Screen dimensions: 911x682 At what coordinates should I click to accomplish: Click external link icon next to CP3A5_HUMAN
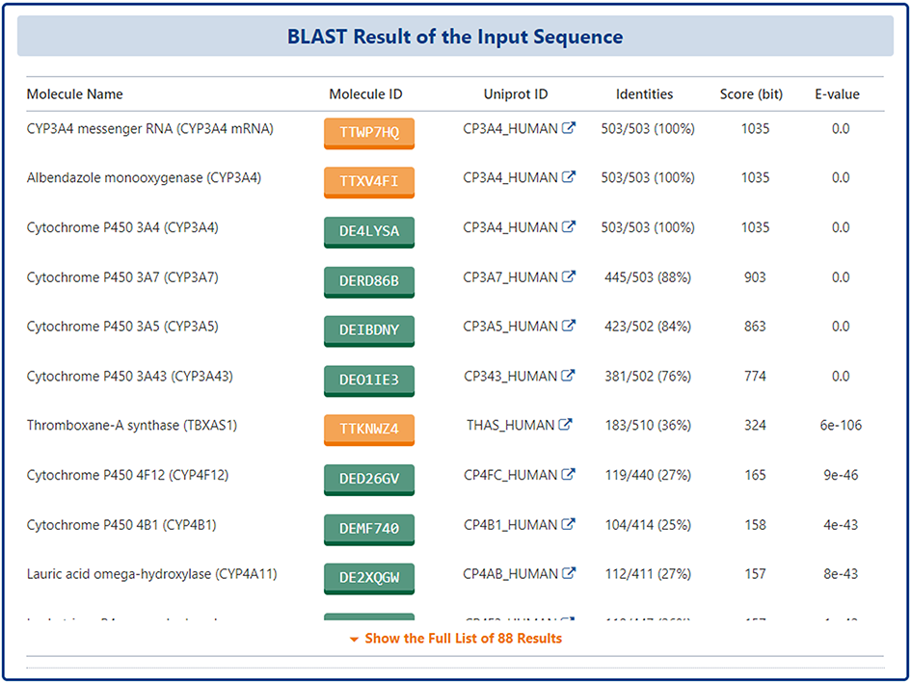569,326
